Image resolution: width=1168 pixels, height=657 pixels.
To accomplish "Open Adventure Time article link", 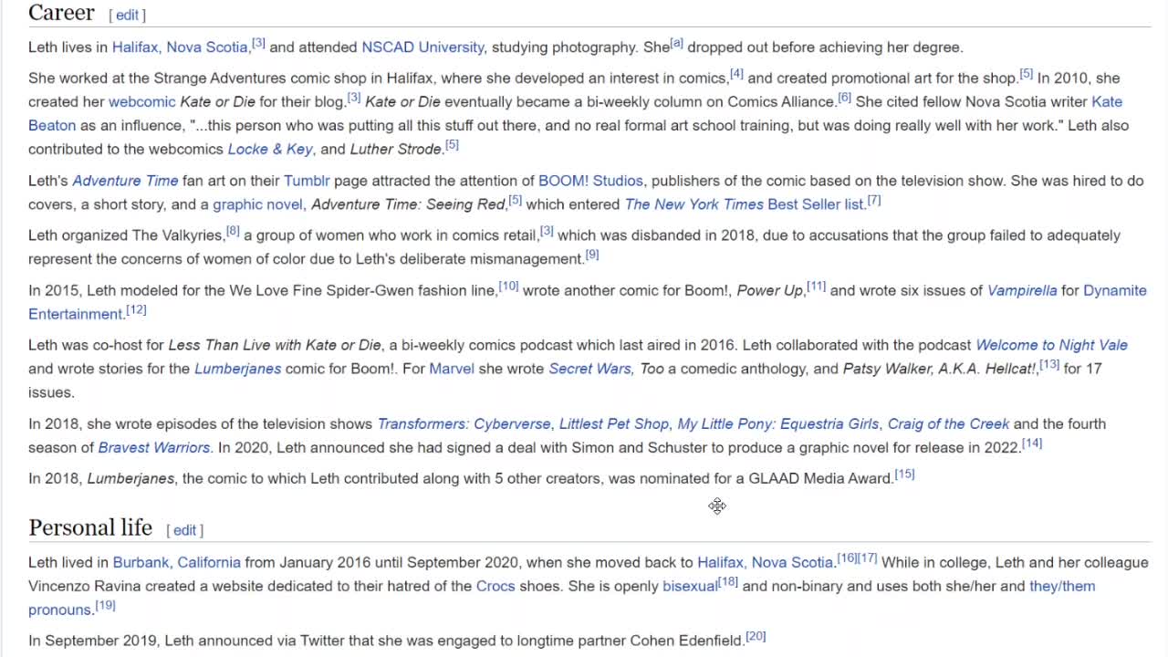I will tap(125, 181).
